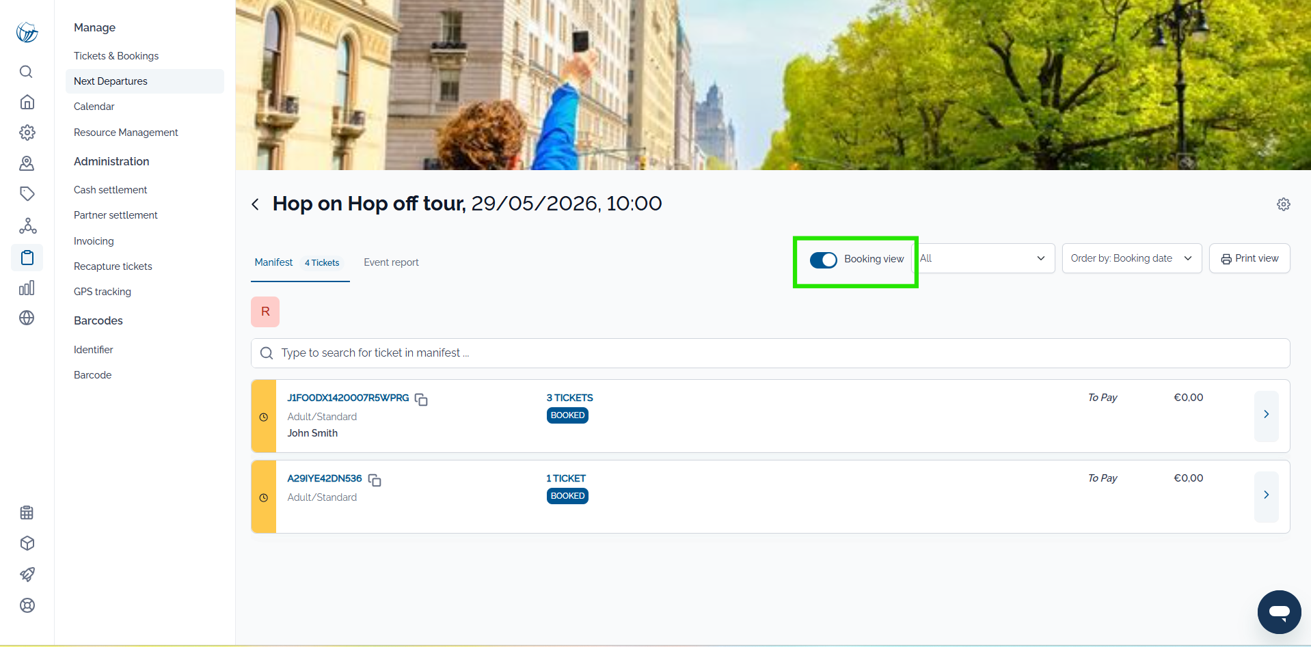Open Tickets & Bookings menu item

[116, 56]
